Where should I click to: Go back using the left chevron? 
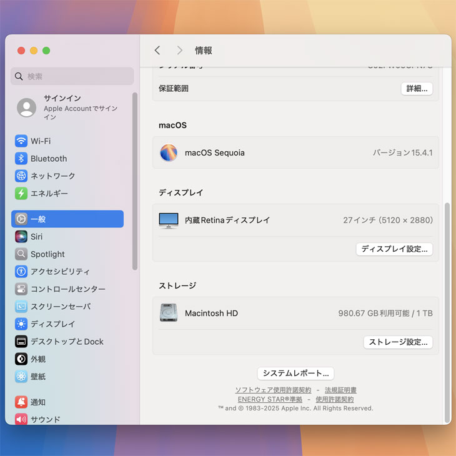[157, 51]
